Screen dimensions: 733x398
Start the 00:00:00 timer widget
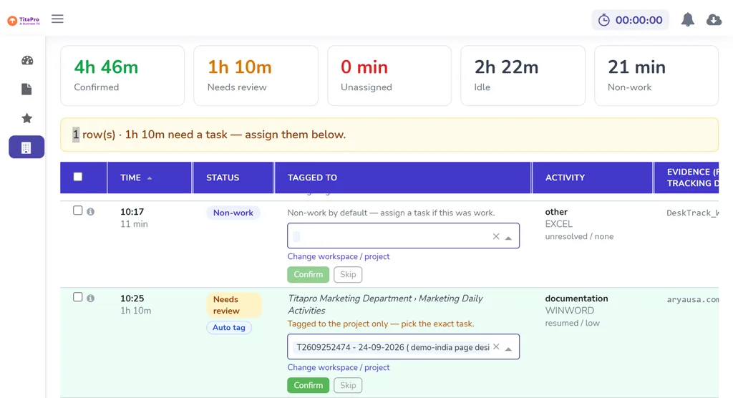click(630, 20)
